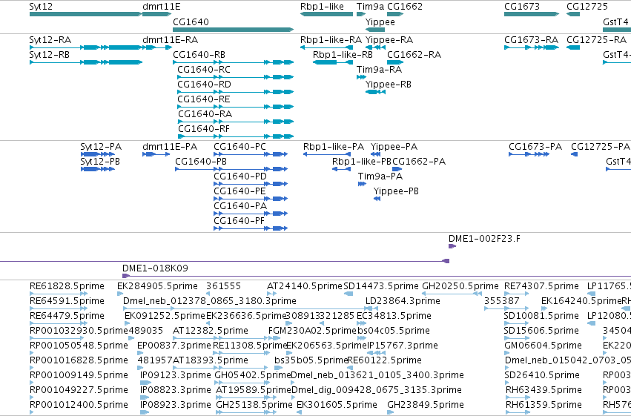The image size is (631, 416).
Task: Click transcript CG1640-RD
Action: coord(236,92)
